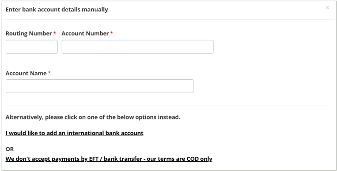
Task: Close the bank account details dialog
Action: [327, 7]
